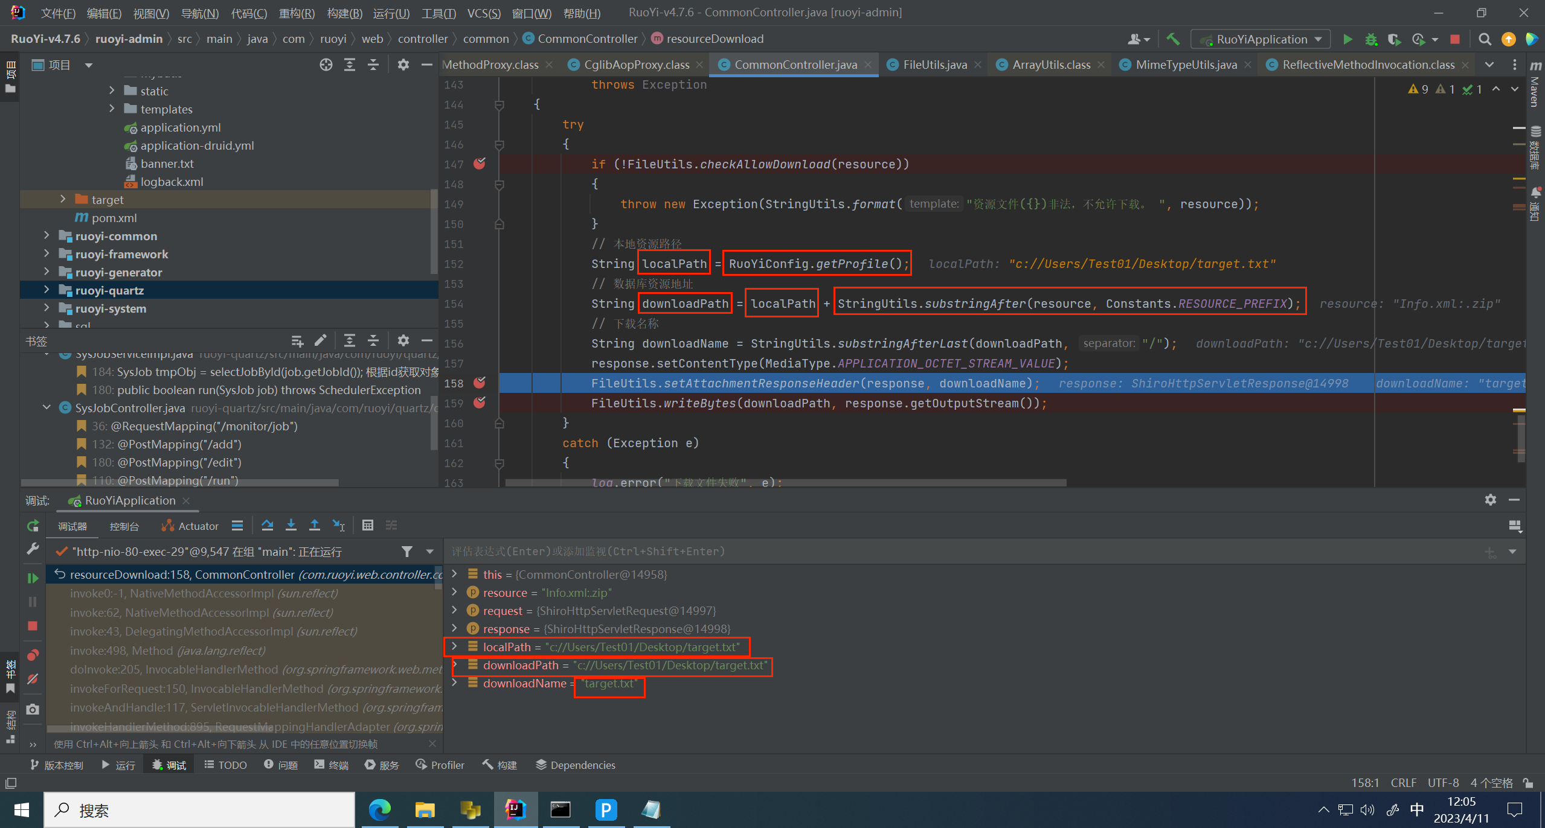
Task: Locate the opened file in the project tree
Action: [x=326, y=65]
